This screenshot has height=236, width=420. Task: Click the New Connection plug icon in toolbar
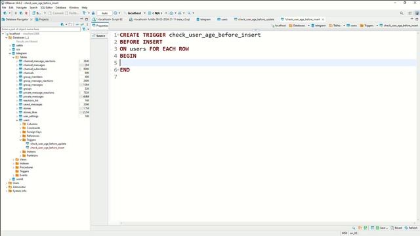coord(5,13)
